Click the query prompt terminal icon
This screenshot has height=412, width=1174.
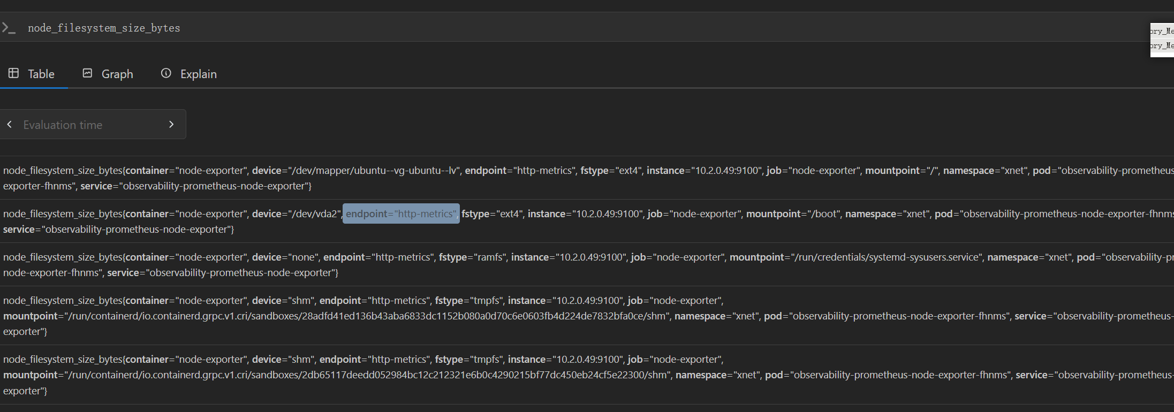[8, 28]
